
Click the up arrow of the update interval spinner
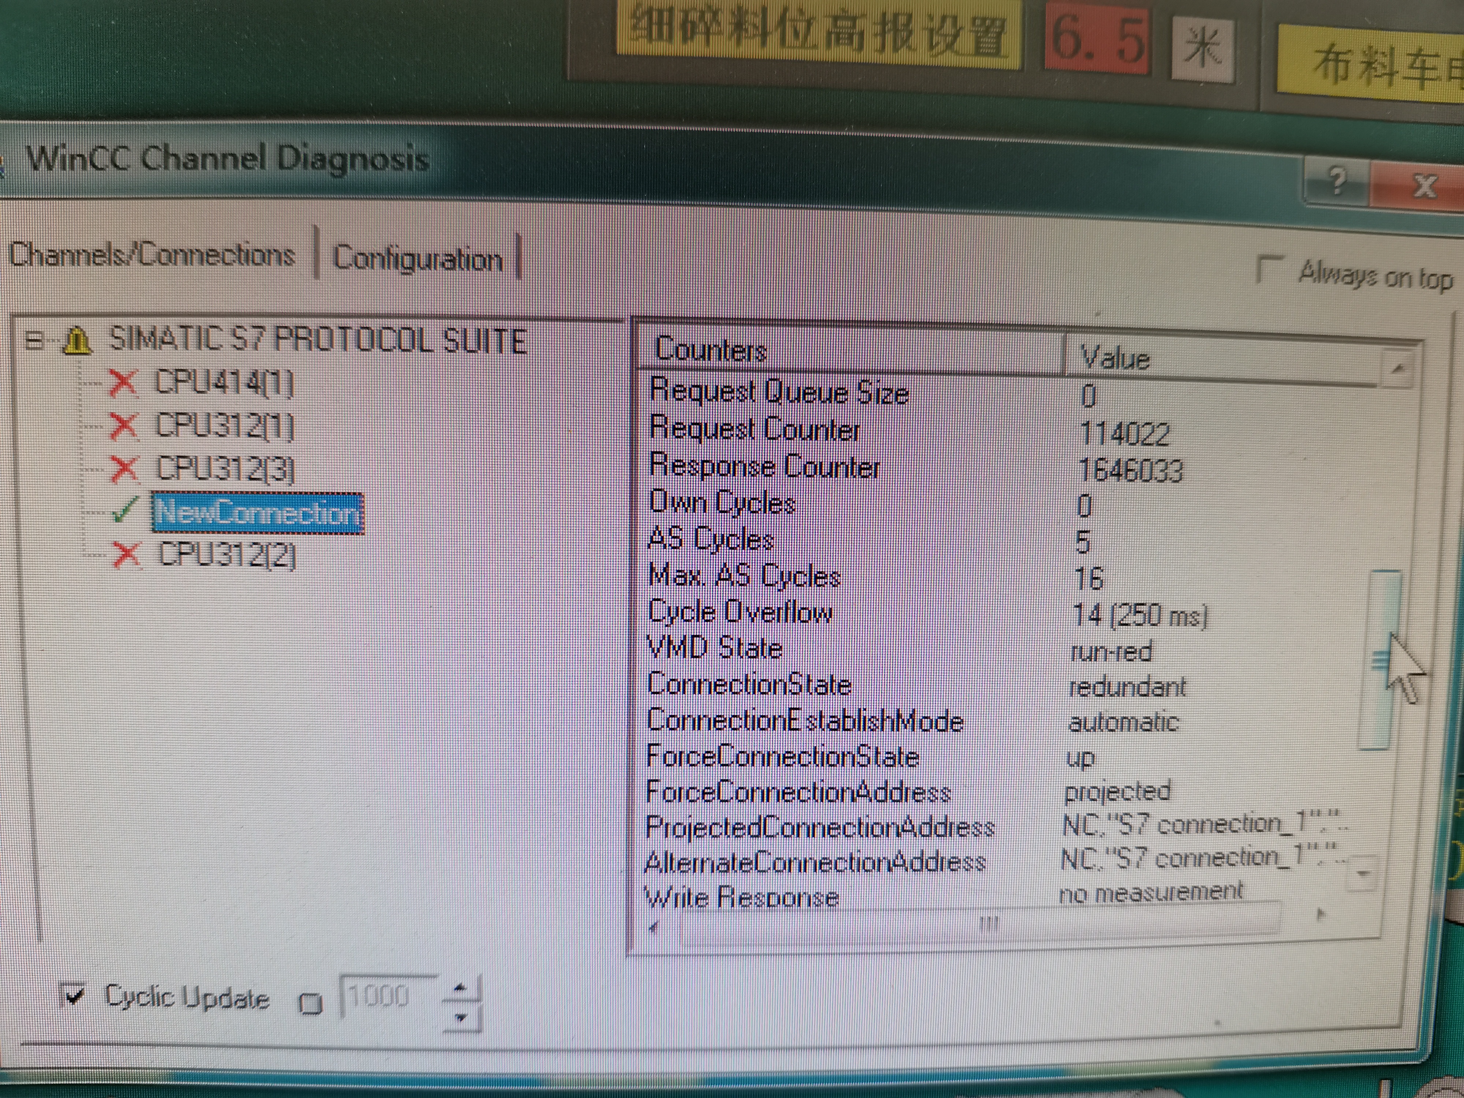point(461,988)
